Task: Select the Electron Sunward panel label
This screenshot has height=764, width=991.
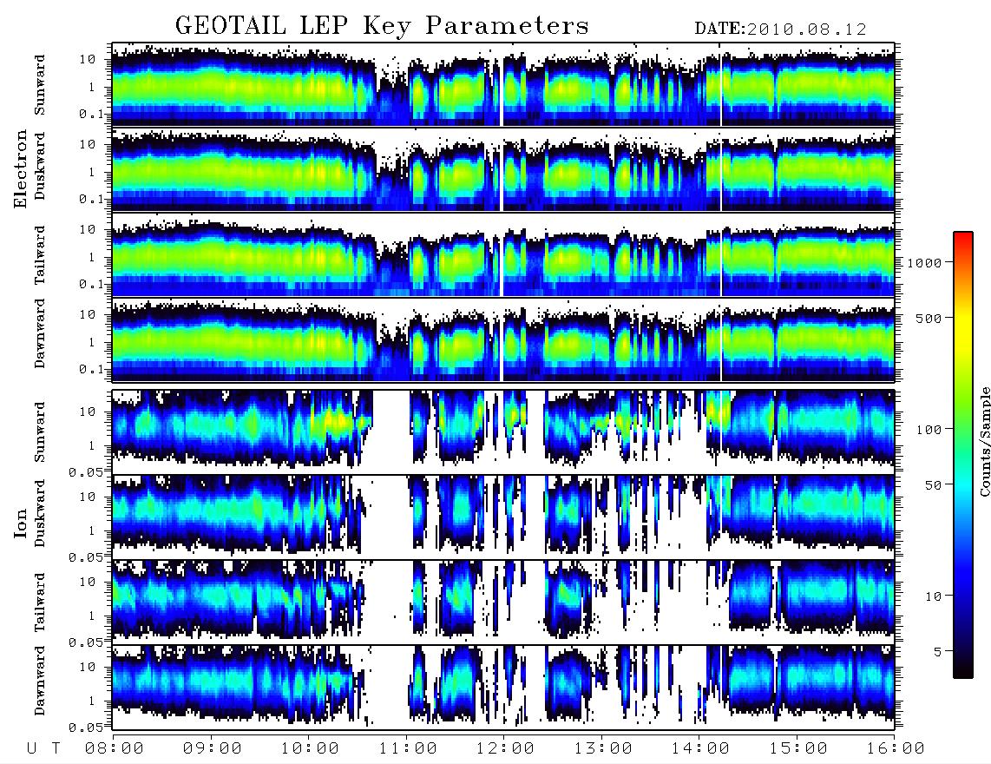Action: 40,85
